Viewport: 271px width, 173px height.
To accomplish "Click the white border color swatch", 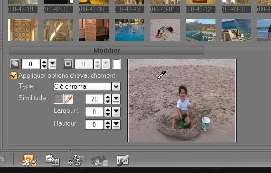I will (116, 64).
